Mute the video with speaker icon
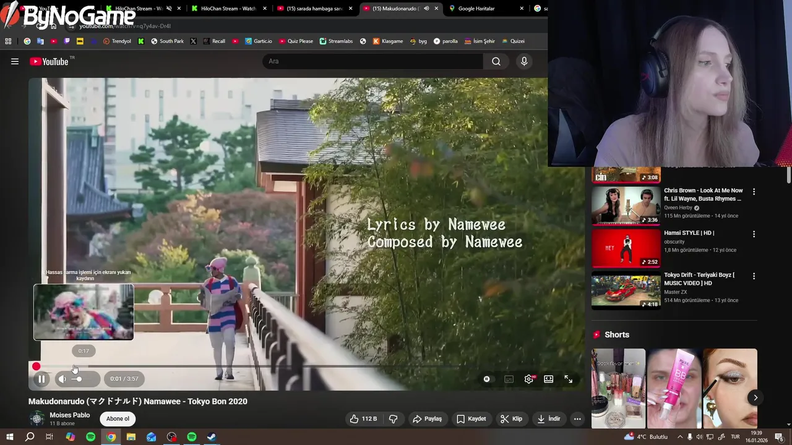Screen dimensions: 792x445 pyautogui.click(x=62, y=379)
